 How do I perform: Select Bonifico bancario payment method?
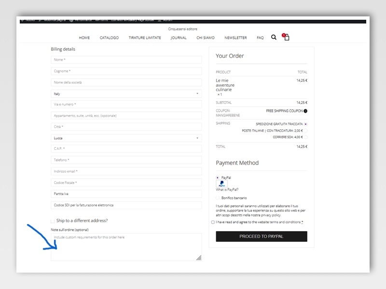click(218, 198)
